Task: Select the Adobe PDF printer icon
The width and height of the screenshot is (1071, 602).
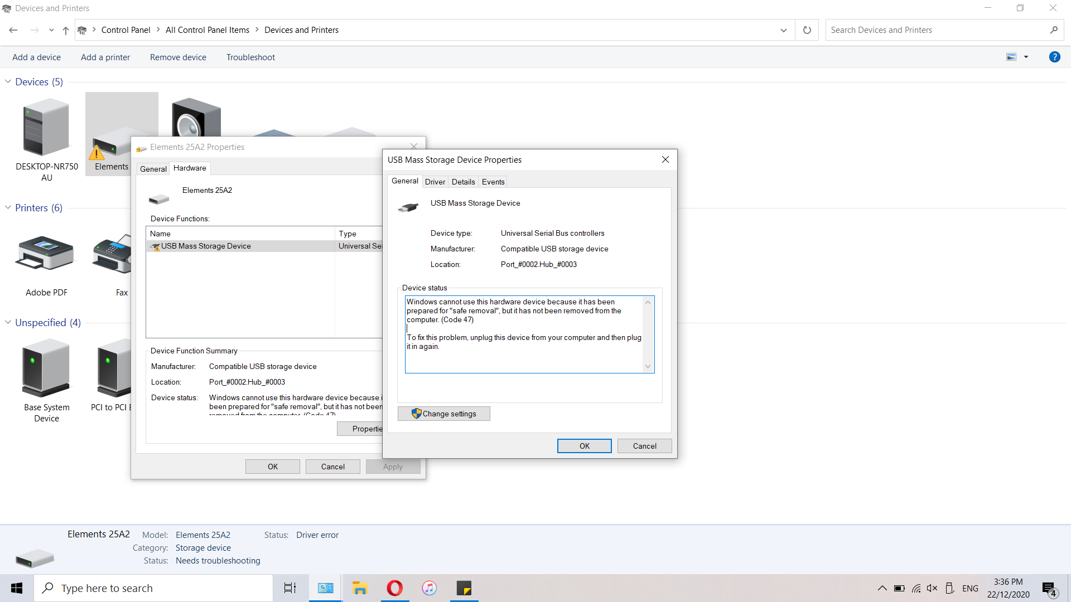Action: [46, 254]
